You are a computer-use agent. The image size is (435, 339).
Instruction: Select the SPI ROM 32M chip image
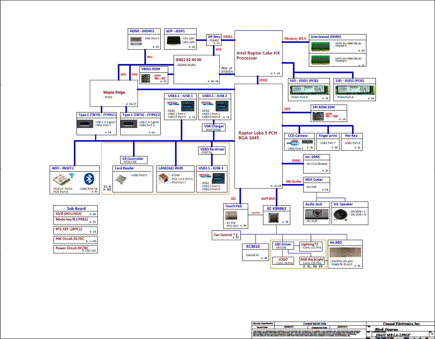tap(318, 116)
